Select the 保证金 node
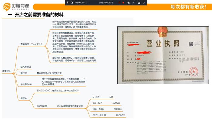The height and width of the screenshot is (119, 212). [x=24, y=98]
